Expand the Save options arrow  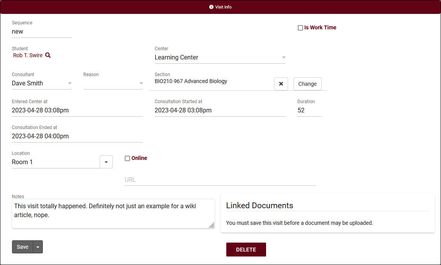38,247
